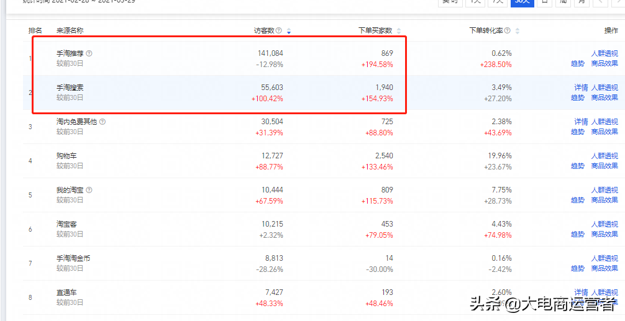This screenshot has height=321, width=625.
Task: Open help icon beside 我的淘宝
Action: (89, 190)
